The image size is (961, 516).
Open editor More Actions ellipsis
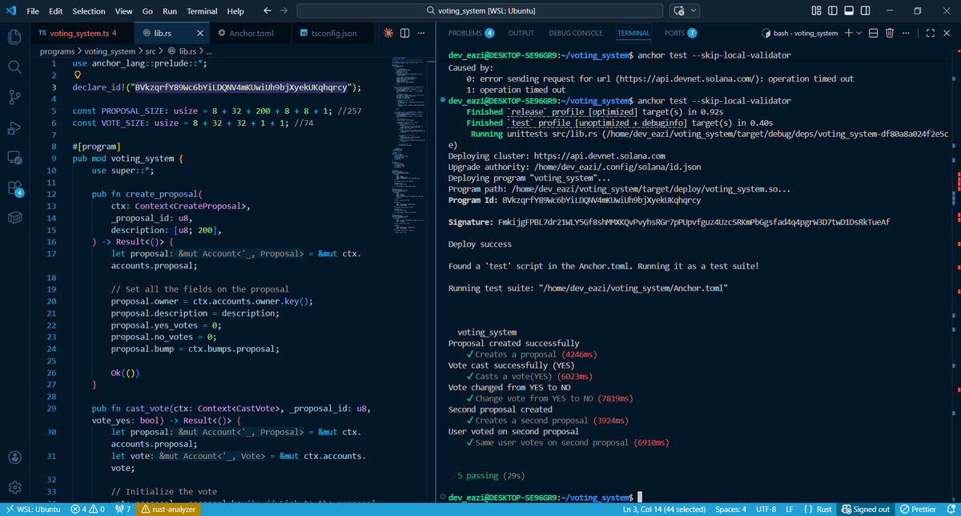click(x=421, y=33)
